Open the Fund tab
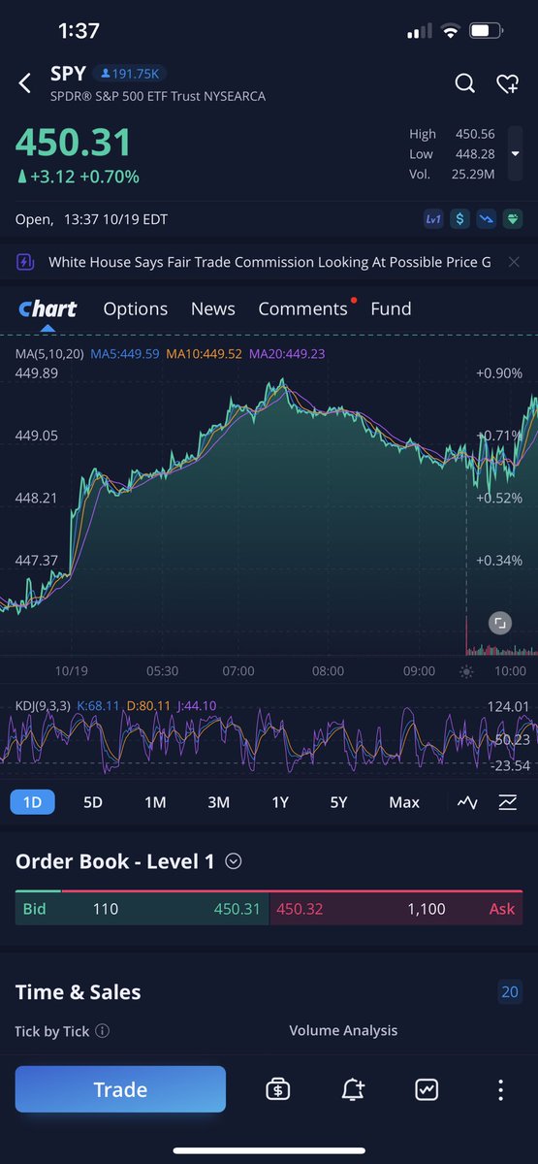 [391, 308]
